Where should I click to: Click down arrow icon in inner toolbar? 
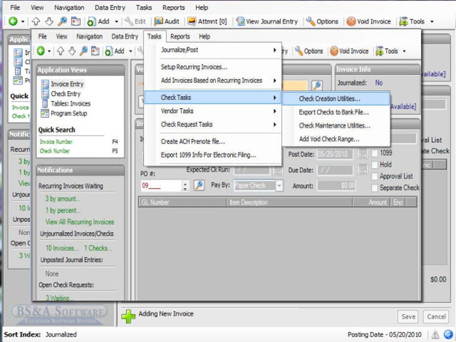click(72, 51)
